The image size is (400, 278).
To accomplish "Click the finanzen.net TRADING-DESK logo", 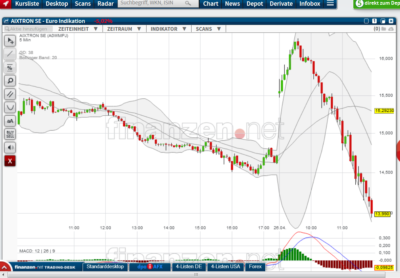I will pos(45,267).
